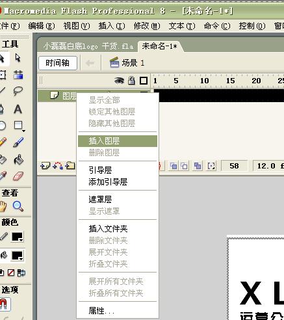Toggle show/hide all layers eye icon
Viewport: 284px width, 320px height.
click(119, 81)
